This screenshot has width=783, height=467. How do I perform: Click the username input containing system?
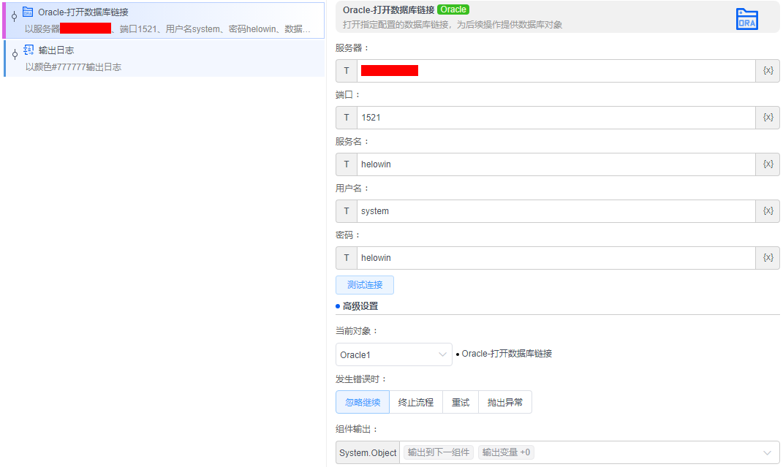click(556, 211)
